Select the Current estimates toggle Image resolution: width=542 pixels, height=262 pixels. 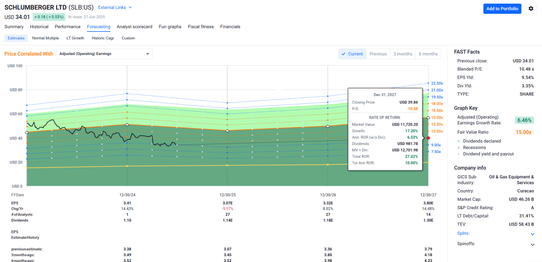click(x=352, y=54)
